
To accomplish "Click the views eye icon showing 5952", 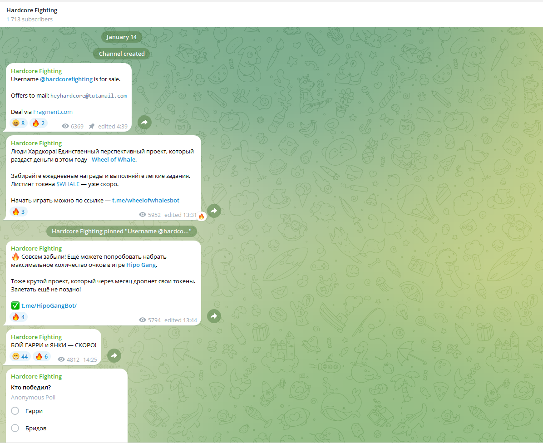I will [142, 215].
